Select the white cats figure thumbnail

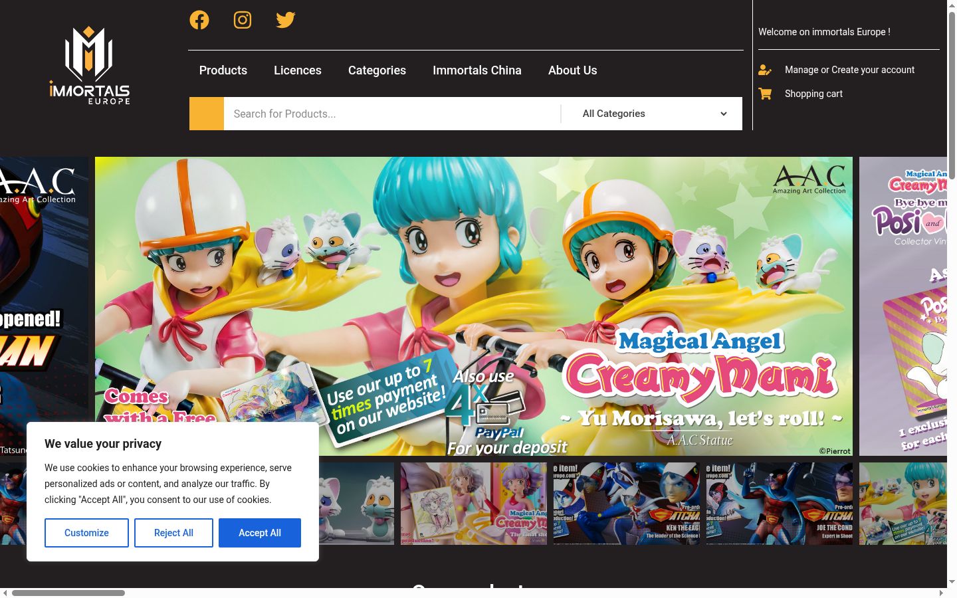tap(356, 504)
